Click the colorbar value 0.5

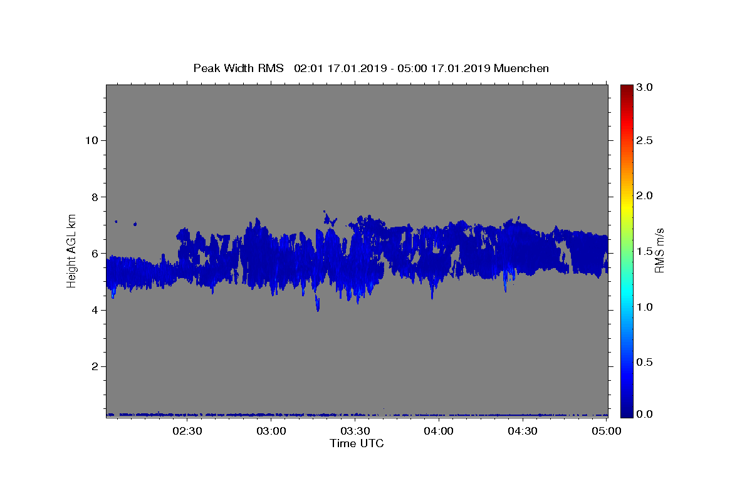645,362
